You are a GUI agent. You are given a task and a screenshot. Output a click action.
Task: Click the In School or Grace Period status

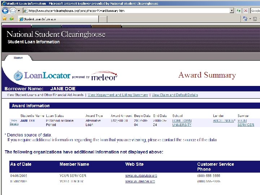pos(60,123)
